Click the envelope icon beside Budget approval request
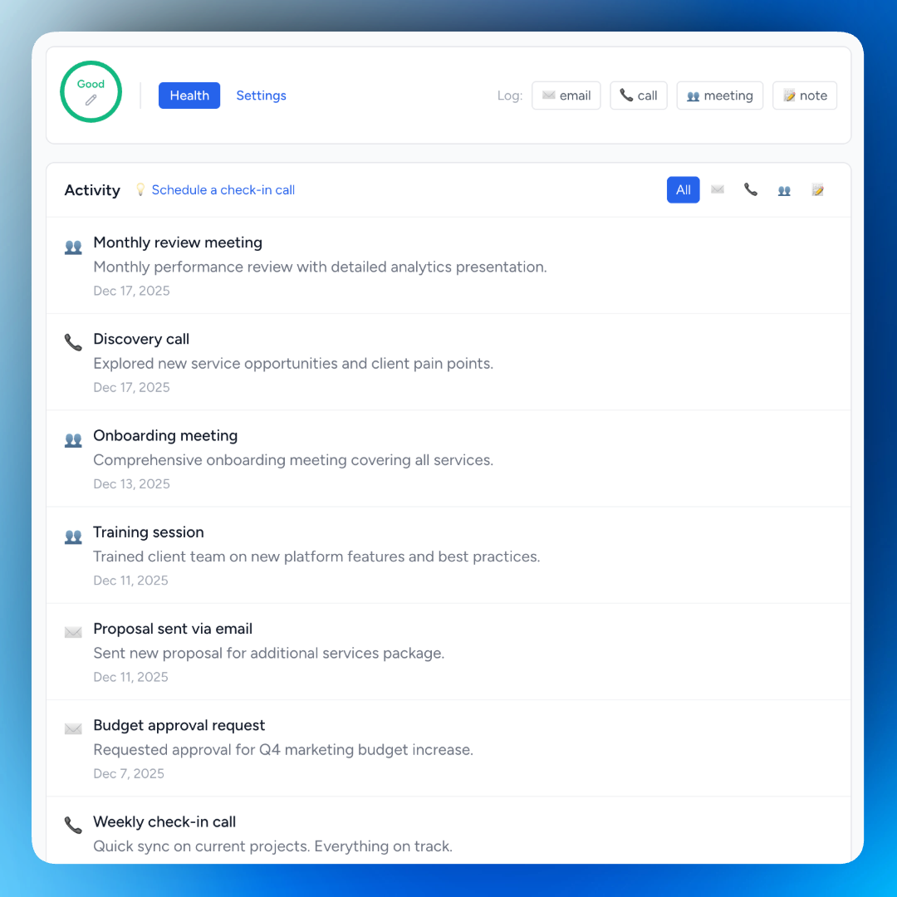This screenshot has width=897, height=897. [x=73, y=728]
